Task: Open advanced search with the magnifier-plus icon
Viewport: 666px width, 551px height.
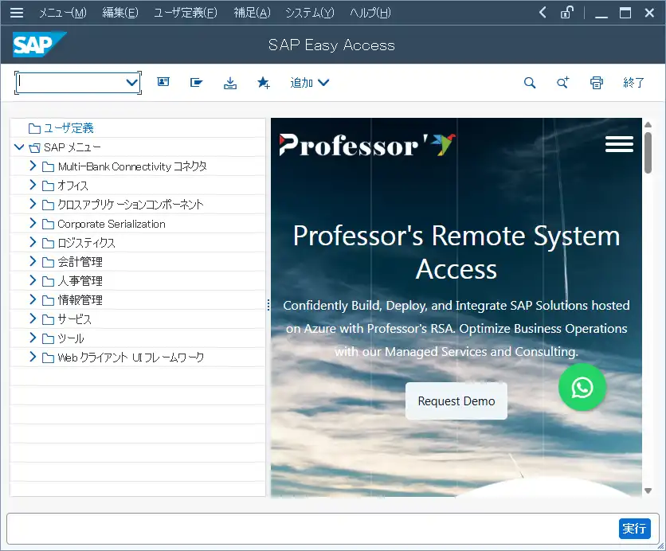Action: tap(562, 82)
